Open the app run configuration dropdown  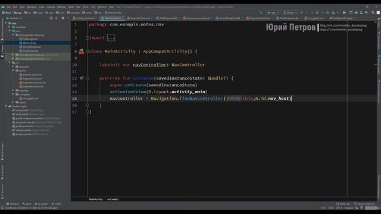pos(273,12)
